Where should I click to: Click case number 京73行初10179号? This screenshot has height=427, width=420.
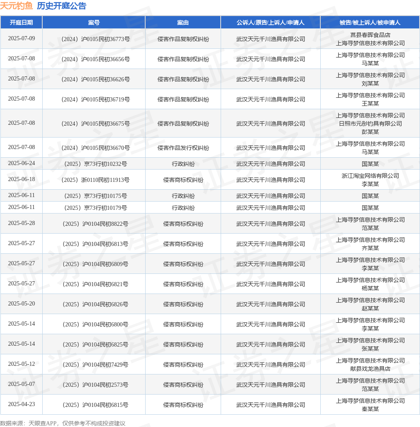(x=105, y=208)
